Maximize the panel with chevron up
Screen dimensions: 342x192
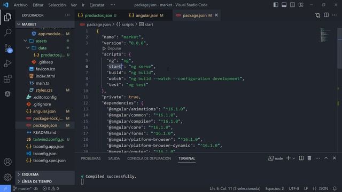(x=326, y=158)
